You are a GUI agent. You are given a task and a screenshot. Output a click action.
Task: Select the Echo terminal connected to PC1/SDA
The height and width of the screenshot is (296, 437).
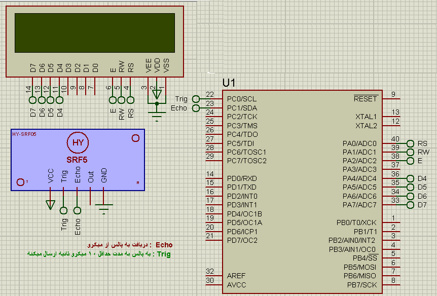[196, 108]
